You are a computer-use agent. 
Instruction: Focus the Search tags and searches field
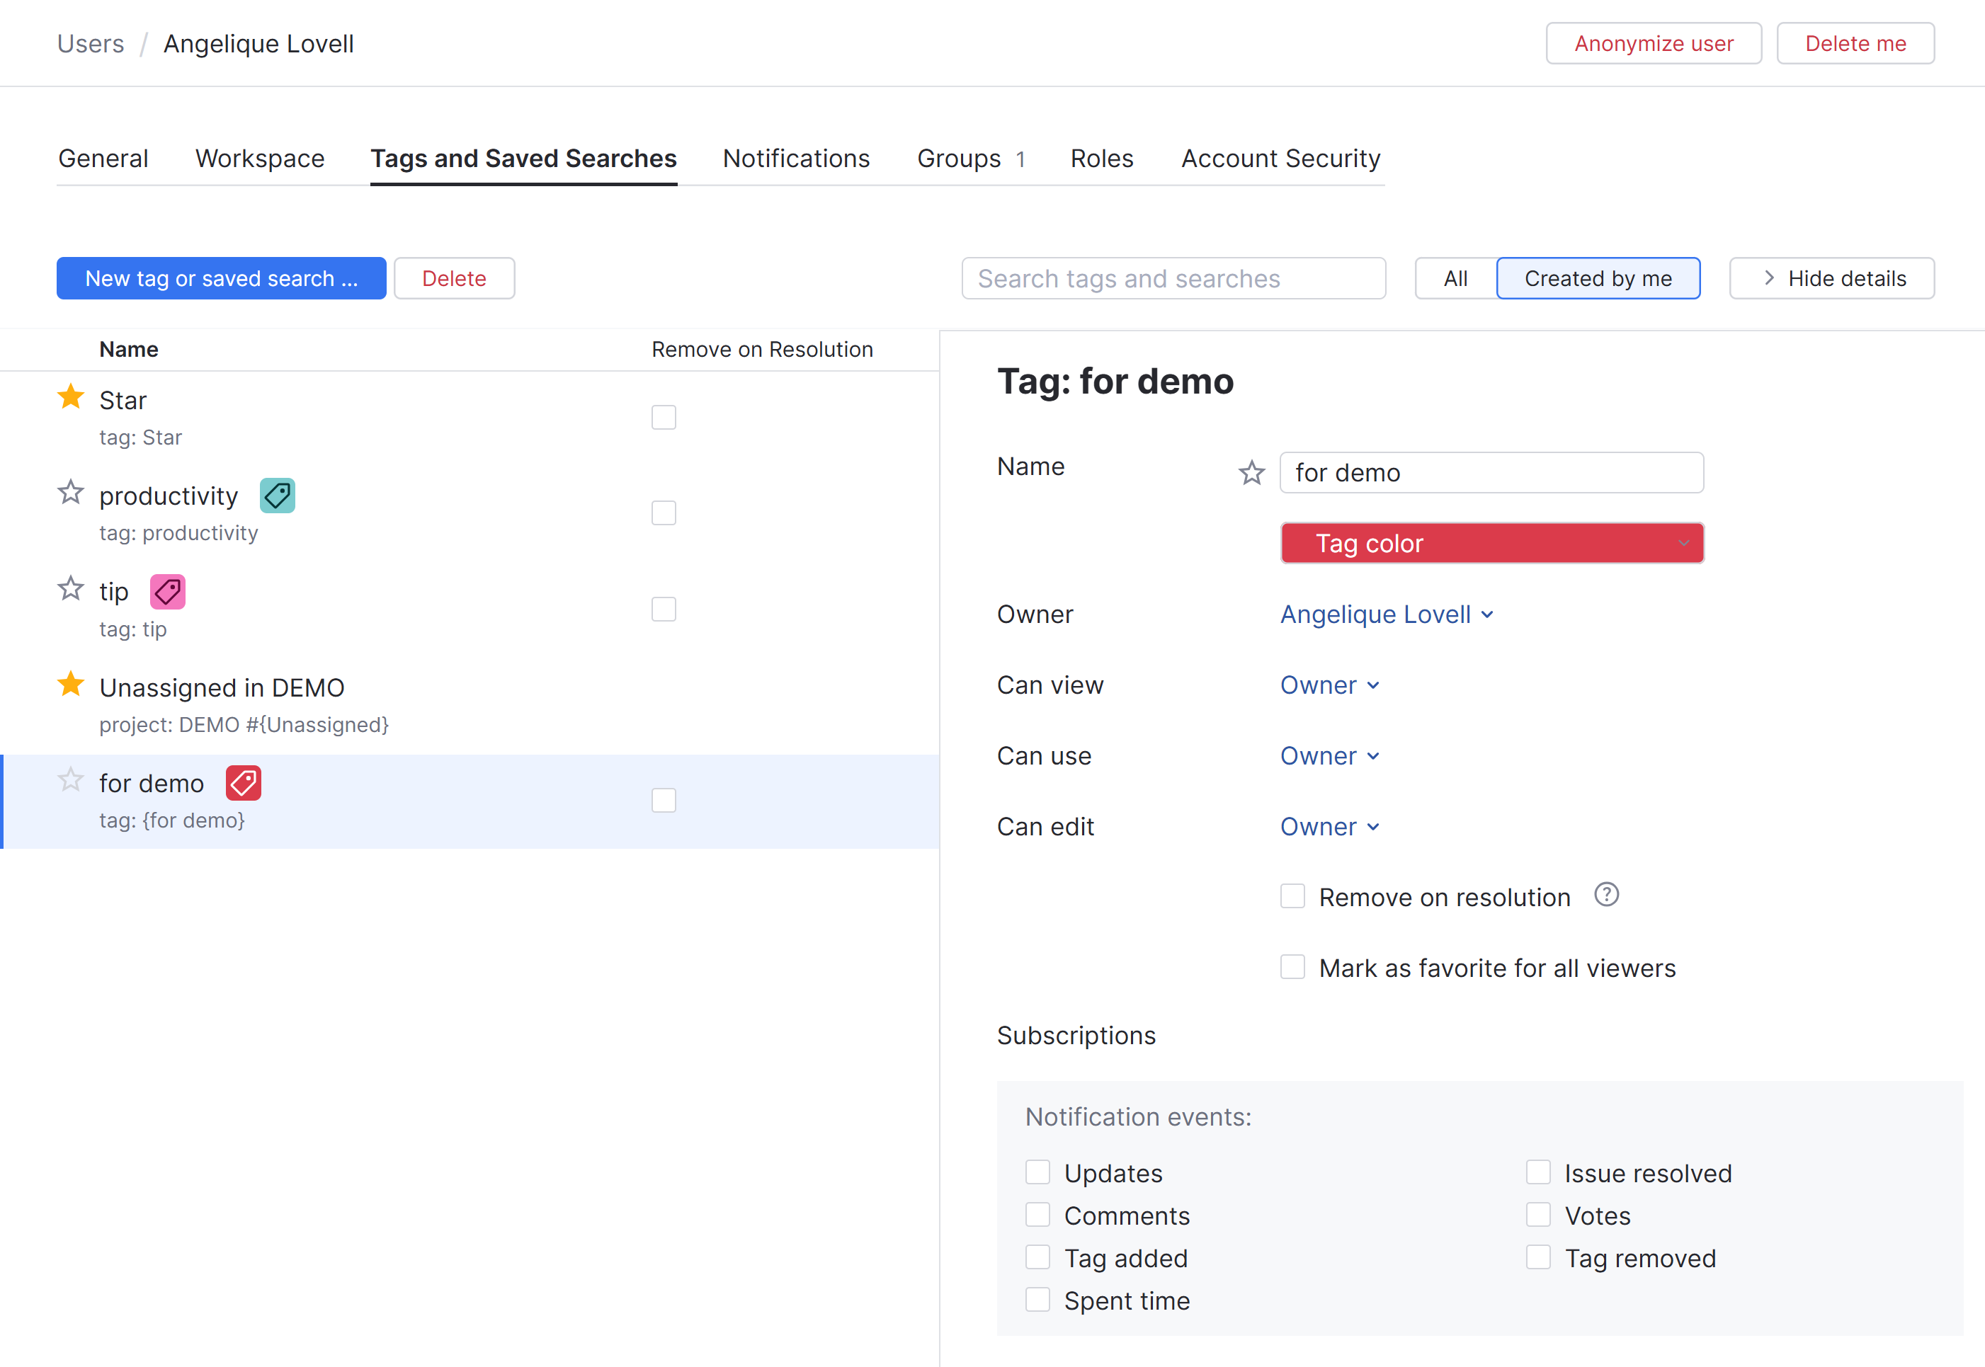point(1173,278)
